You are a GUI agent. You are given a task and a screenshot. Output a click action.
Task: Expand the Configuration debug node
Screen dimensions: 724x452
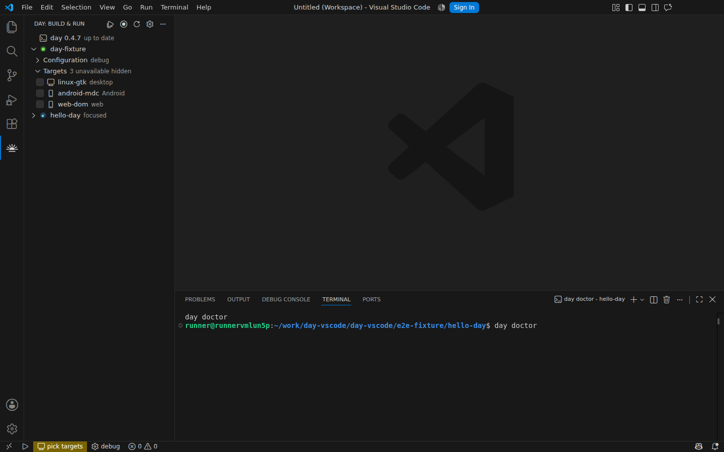tap(38, 60)
